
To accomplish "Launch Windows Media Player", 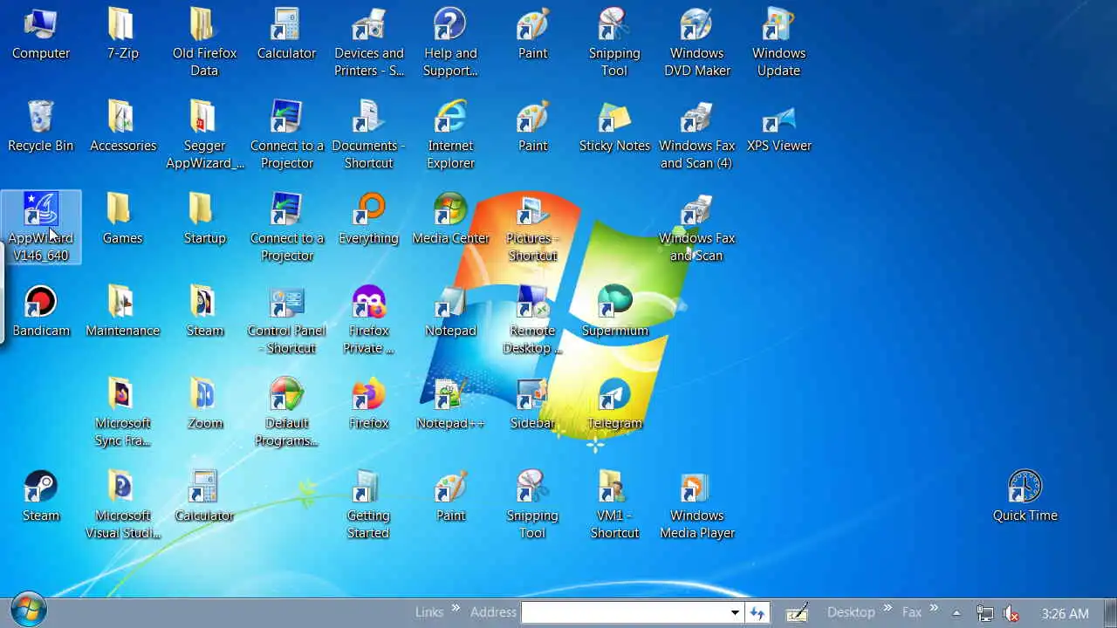I will (x=697, y=506).
